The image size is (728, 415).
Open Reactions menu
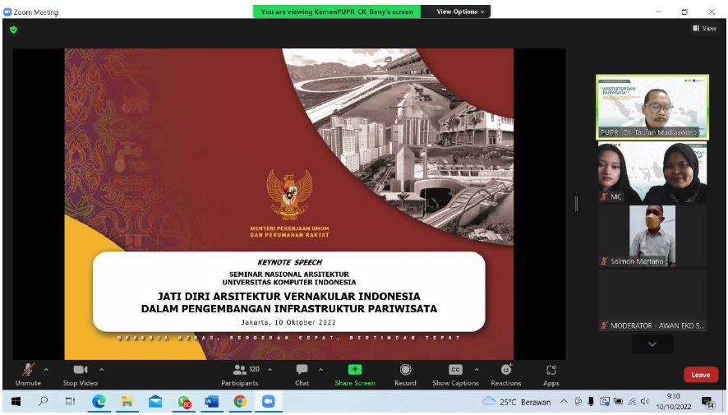pyautogui.click(x=505, y=375)
